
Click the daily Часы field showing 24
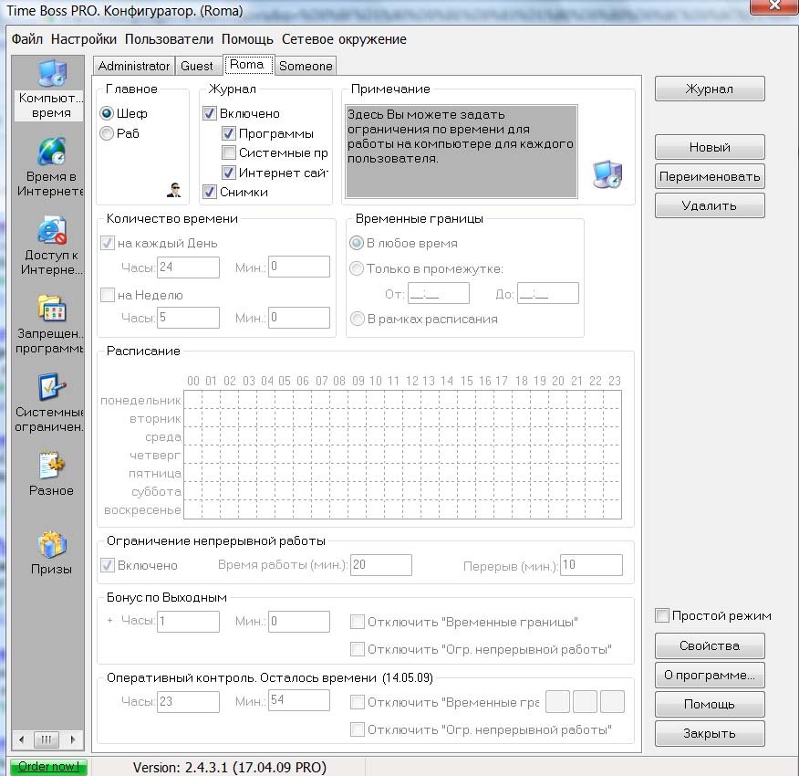[x=188, y=267]
